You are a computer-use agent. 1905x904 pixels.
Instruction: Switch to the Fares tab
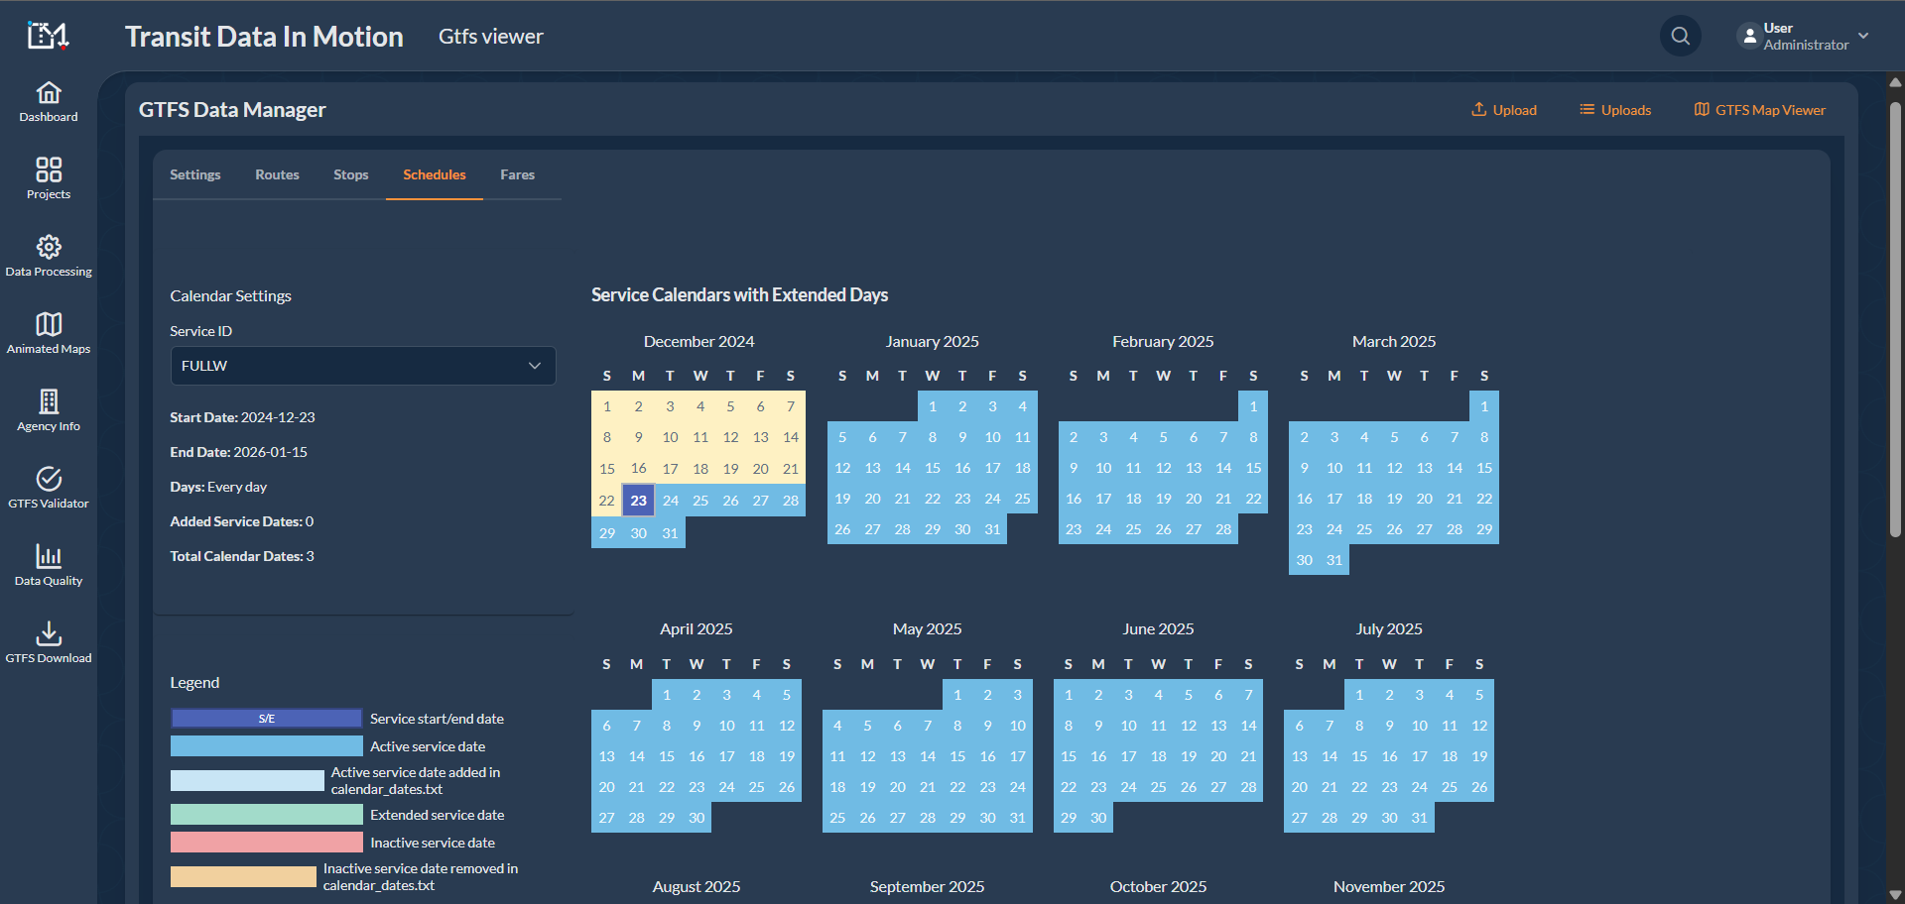click(x=517, y=174)
